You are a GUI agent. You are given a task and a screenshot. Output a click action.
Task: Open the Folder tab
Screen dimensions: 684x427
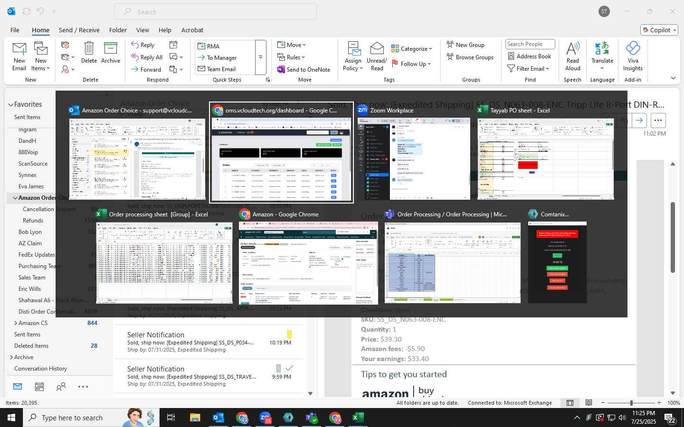point(118,30)
